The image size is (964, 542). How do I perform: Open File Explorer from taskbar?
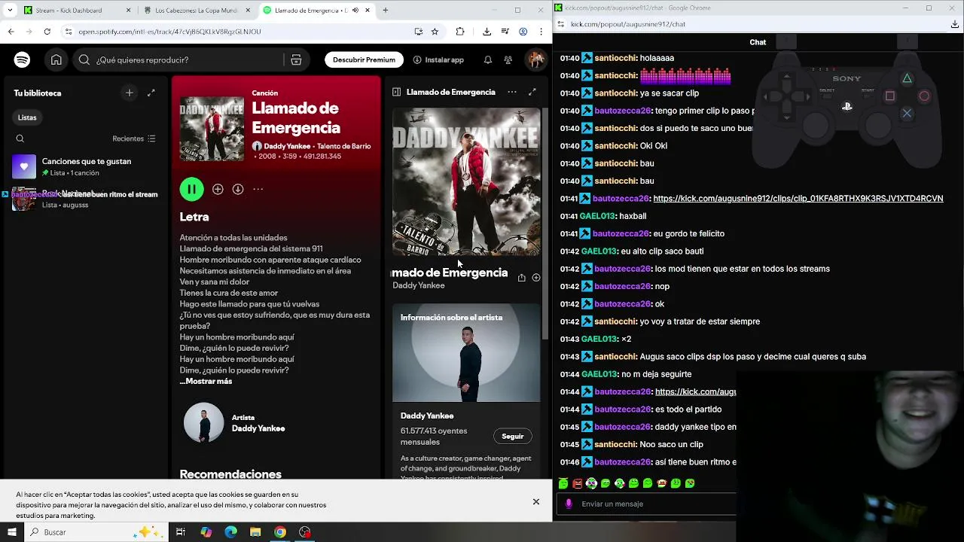point(255,532)
